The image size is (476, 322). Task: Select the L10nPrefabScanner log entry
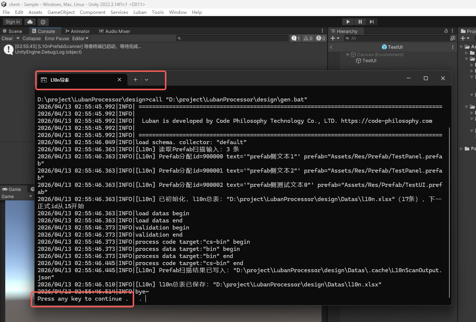163,49
